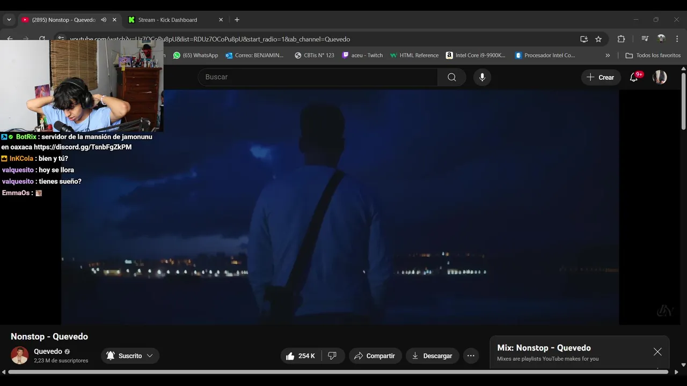The image size is (687, 386).
Task: Click the YouTube search magnifier button
Action: click(x=452, y=77)
